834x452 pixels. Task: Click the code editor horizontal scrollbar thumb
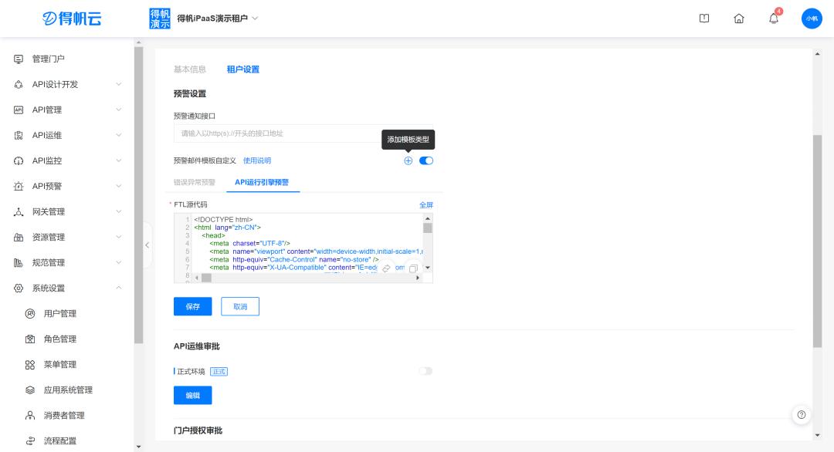206,278
